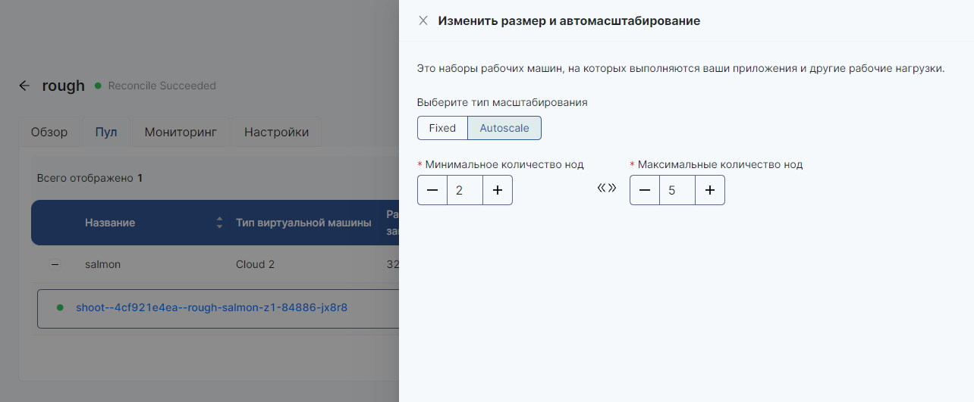Collapse the salmon pool row
Viewport: 974px width, 402px height.
coord(55,264)
